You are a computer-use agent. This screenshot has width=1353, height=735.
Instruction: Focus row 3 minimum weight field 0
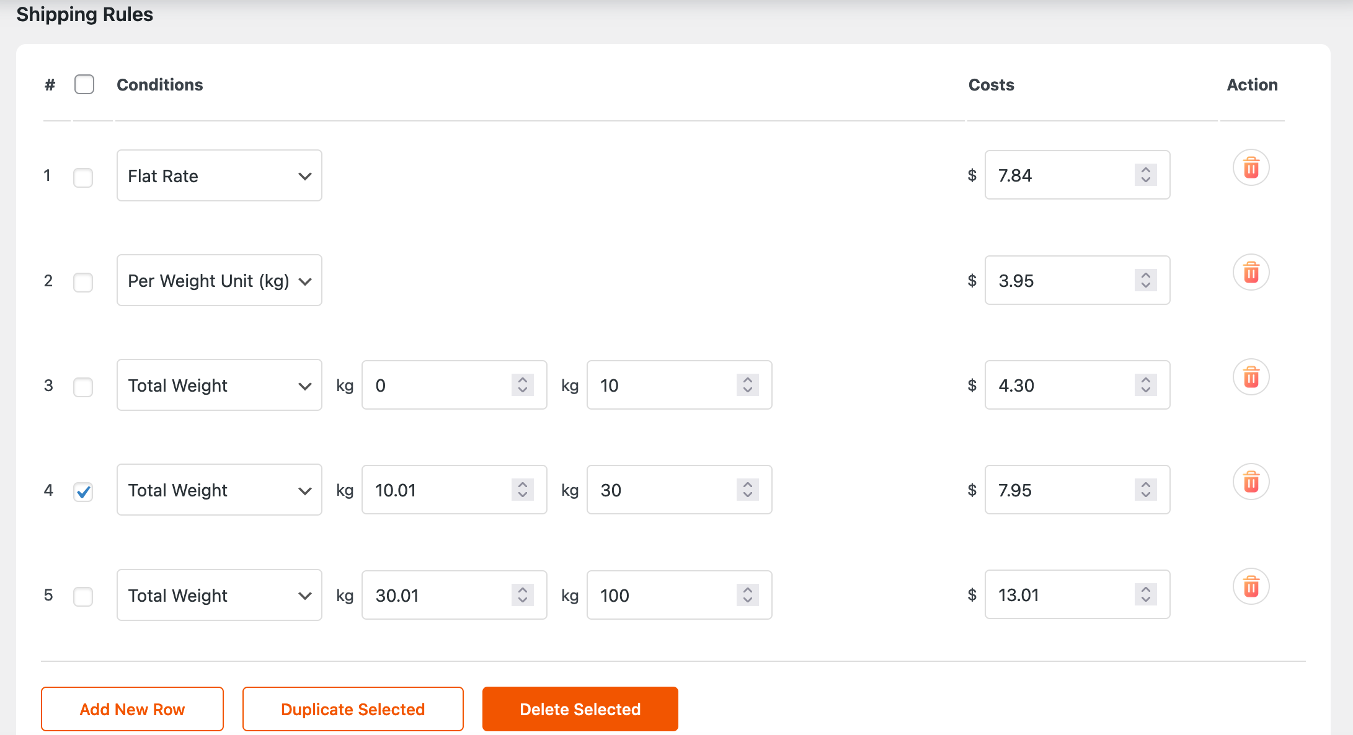point(455,385)
